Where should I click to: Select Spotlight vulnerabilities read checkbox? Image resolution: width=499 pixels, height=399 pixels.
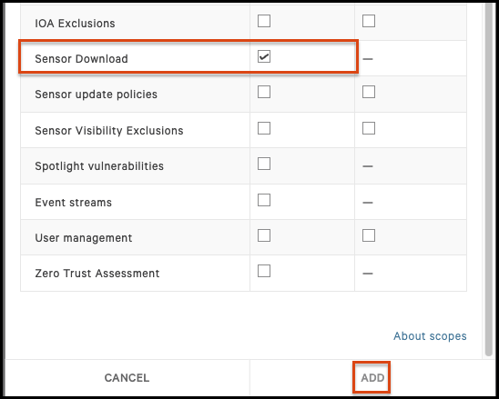click(x=264, y=164)
